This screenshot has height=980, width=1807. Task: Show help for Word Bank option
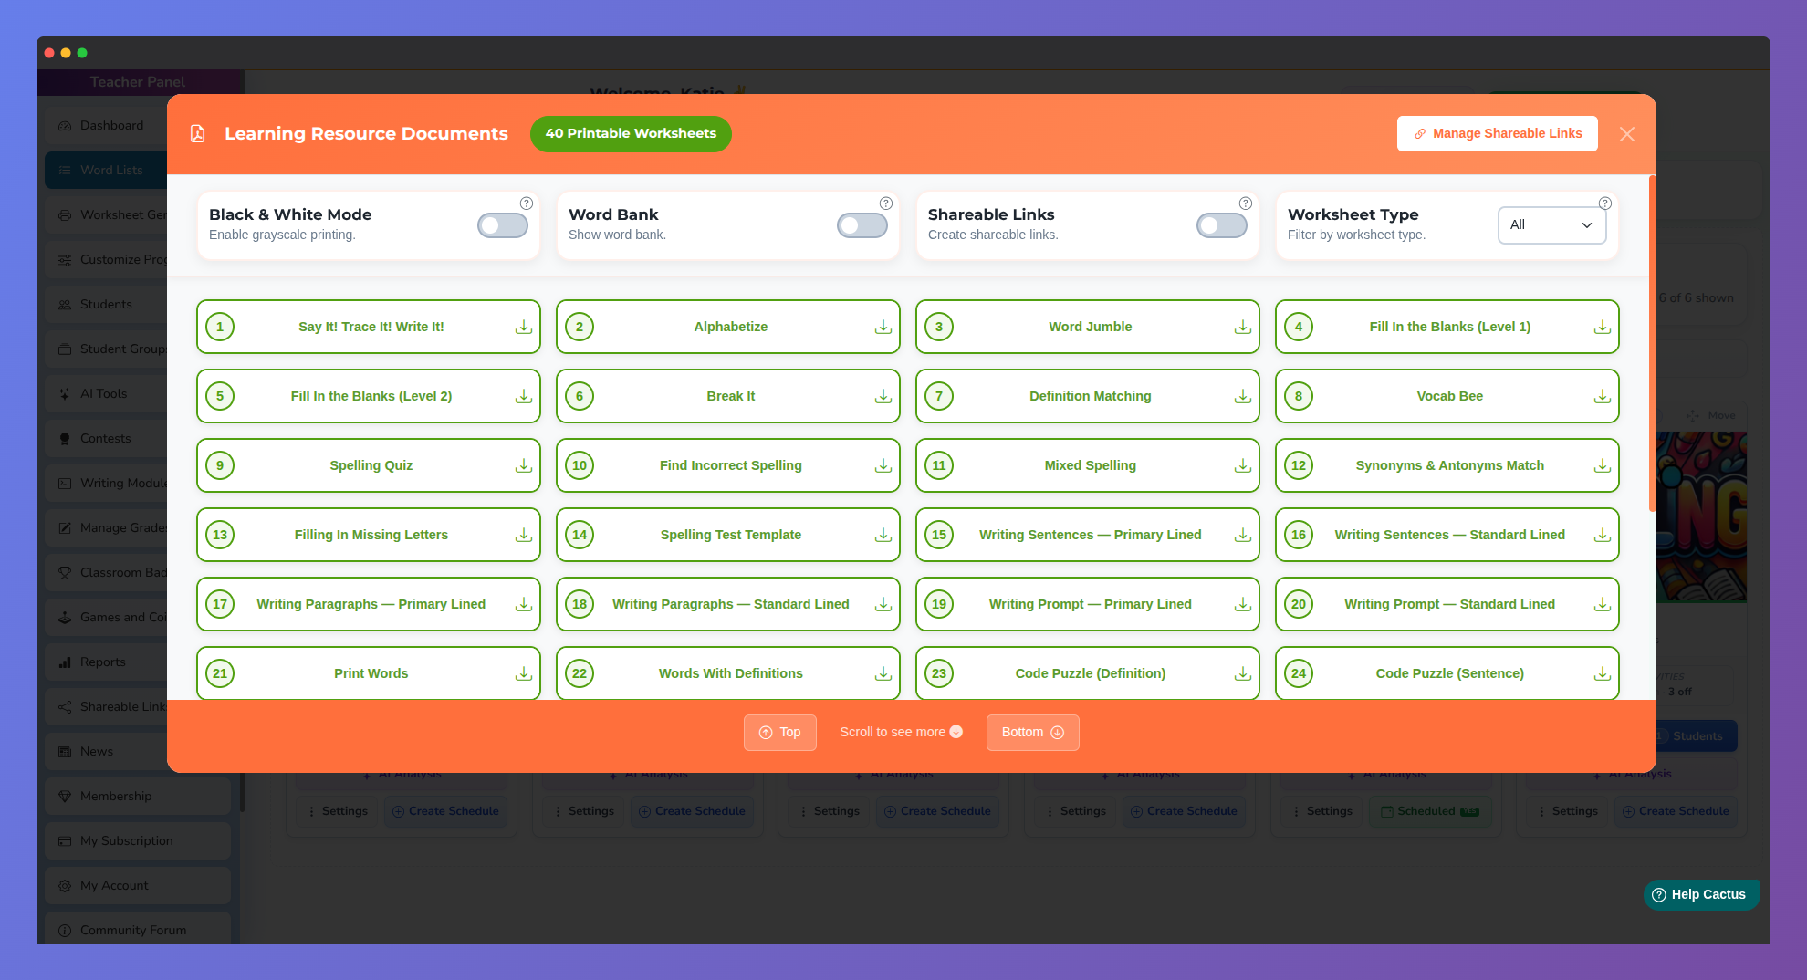point(886,203)
